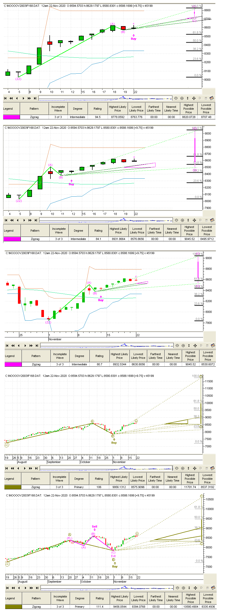
Task: Jump to first bar in topmost chart navigator
Action: [x=5, y=98]
